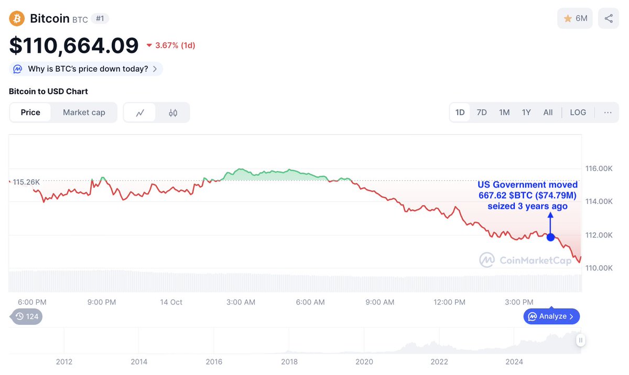Select the 1D time range tab

[460, 112]
